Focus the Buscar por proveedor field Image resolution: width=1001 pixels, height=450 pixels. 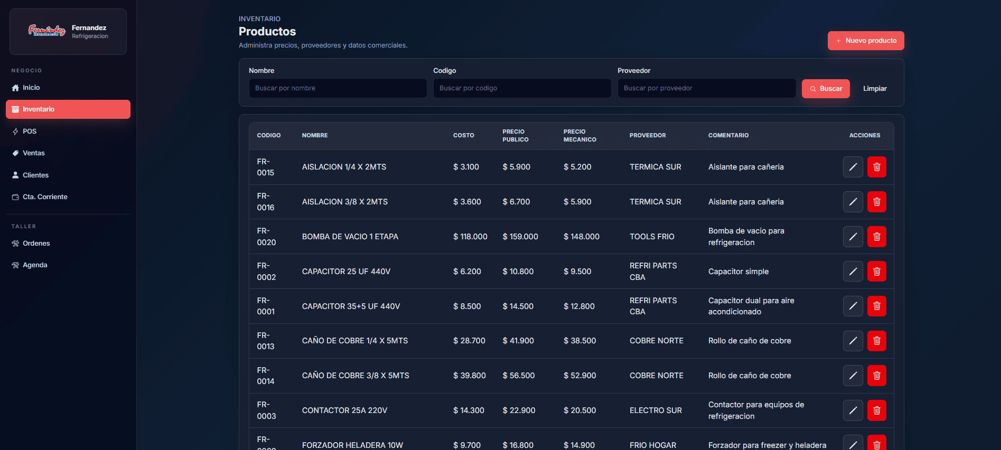706,88
